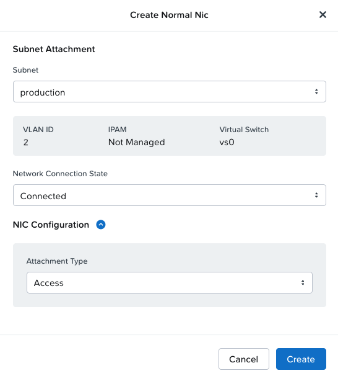Click the 'Subnet Attachment' heading
The image size is (338, 381).
(54, 49)
